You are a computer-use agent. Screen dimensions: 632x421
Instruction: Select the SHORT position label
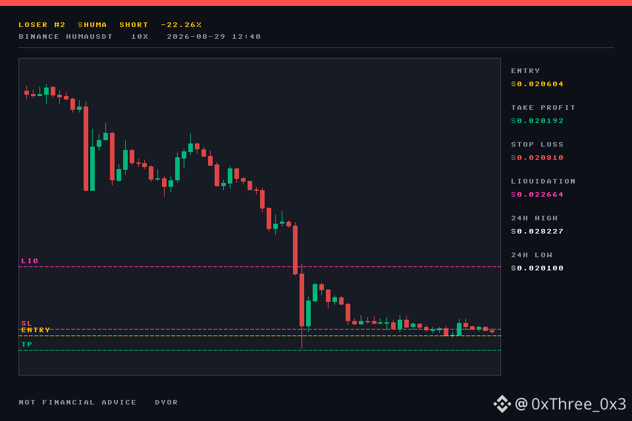134,24
